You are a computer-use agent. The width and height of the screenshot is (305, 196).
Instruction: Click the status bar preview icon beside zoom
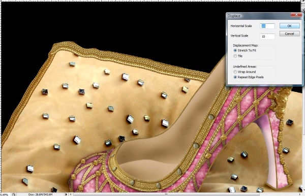click(14, 194)
